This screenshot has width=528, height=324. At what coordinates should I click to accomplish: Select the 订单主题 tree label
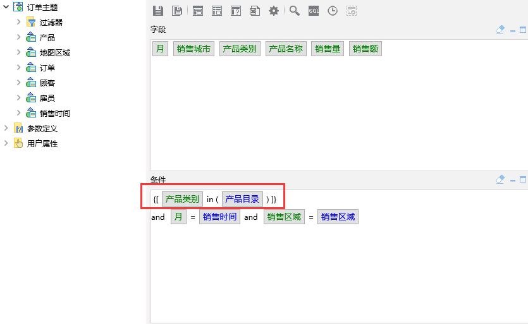click(x=42, y=7)
